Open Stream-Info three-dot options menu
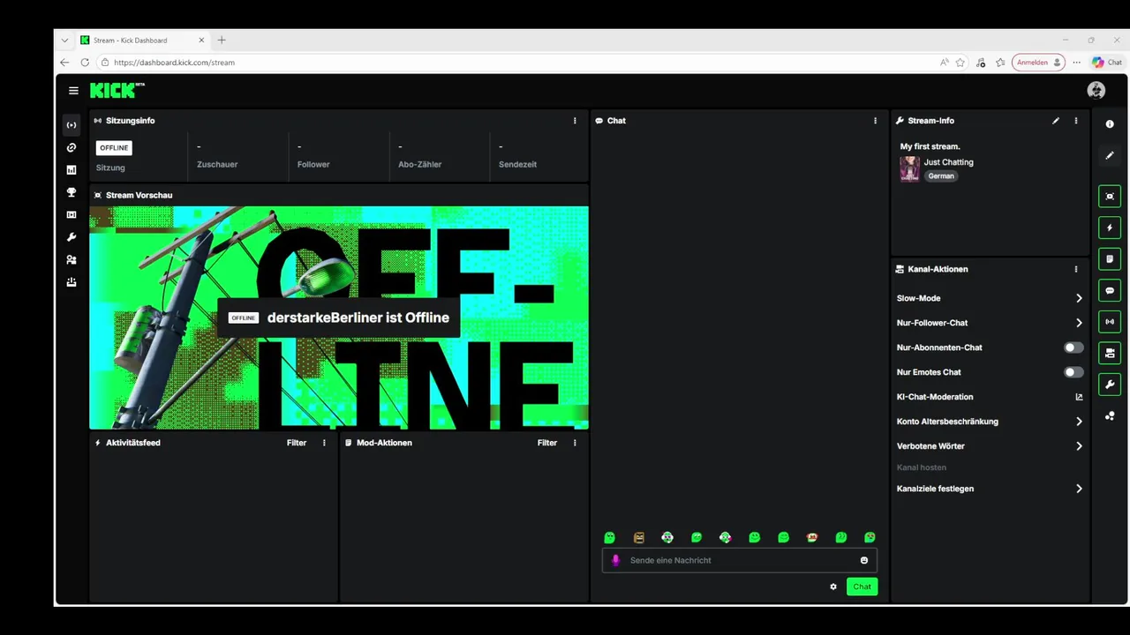Viewport: 1130px width, 635px height. pos(1075,121)
